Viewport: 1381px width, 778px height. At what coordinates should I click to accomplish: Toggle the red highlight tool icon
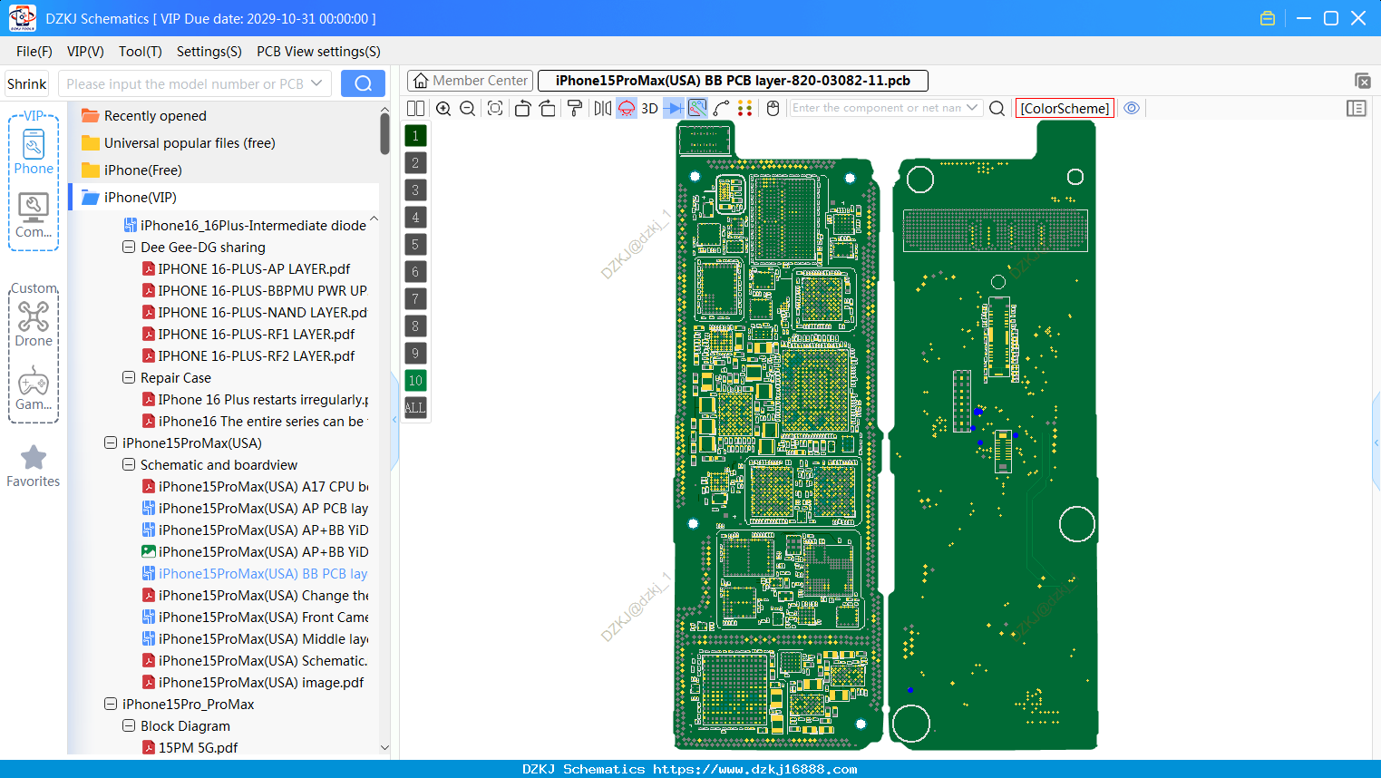627,108
